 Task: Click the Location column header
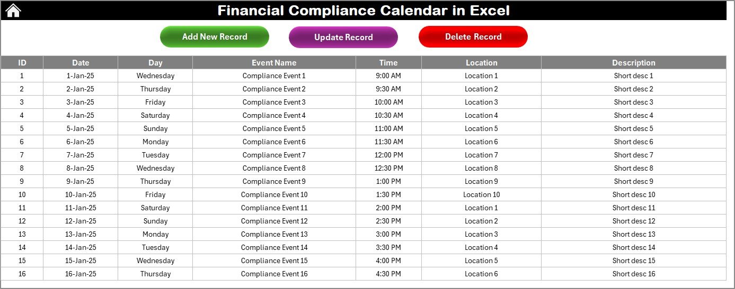(x=481, y=62)
